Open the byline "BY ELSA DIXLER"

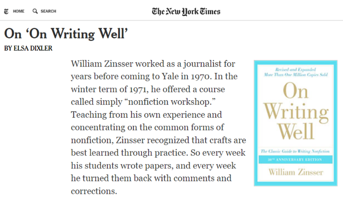tap(28, 48)
